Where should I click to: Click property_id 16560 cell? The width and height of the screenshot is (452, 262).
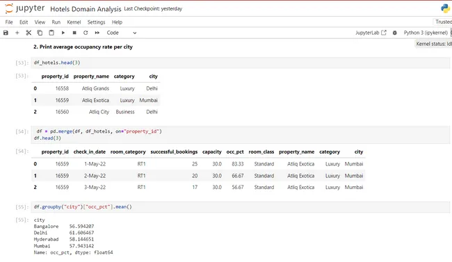(x=62, y=112)
